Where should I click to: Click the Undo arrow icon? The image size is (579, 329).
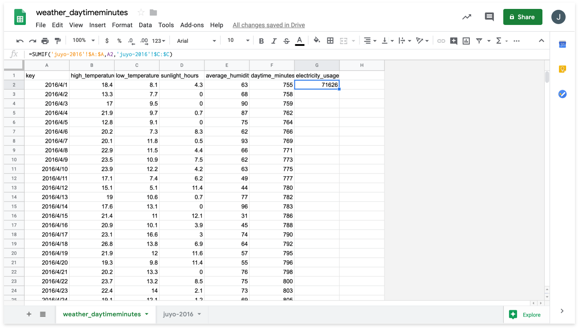(20, 41)
